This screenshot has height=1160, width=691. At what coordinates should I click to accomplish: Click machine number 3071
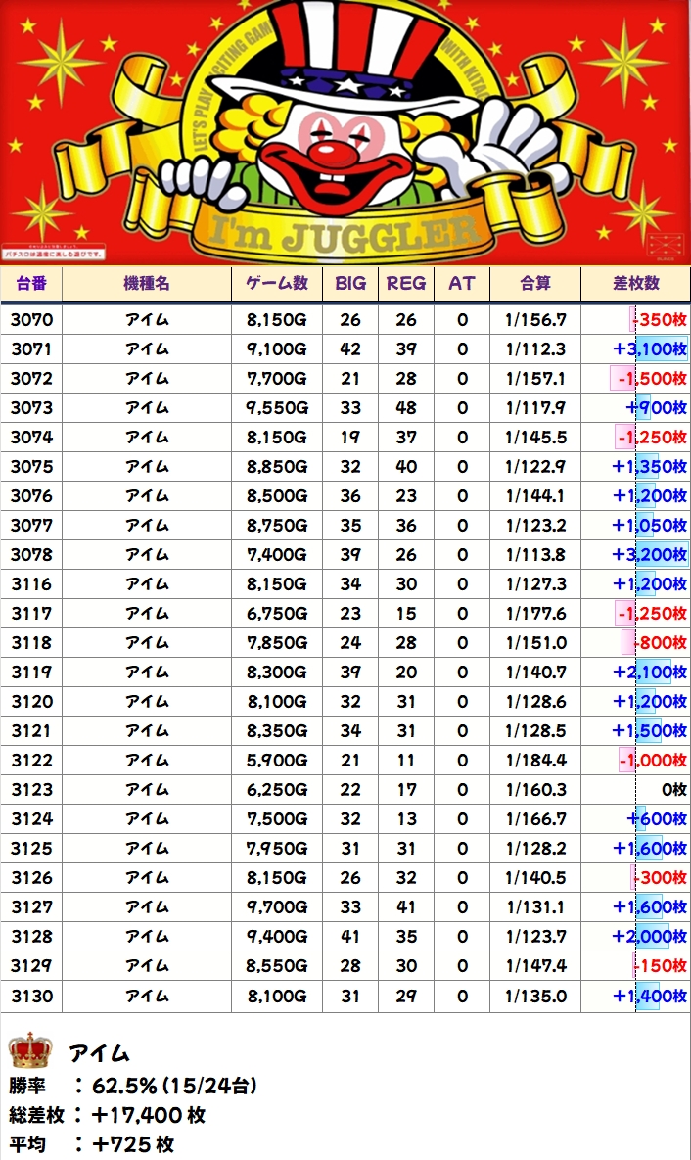[32, 349]
